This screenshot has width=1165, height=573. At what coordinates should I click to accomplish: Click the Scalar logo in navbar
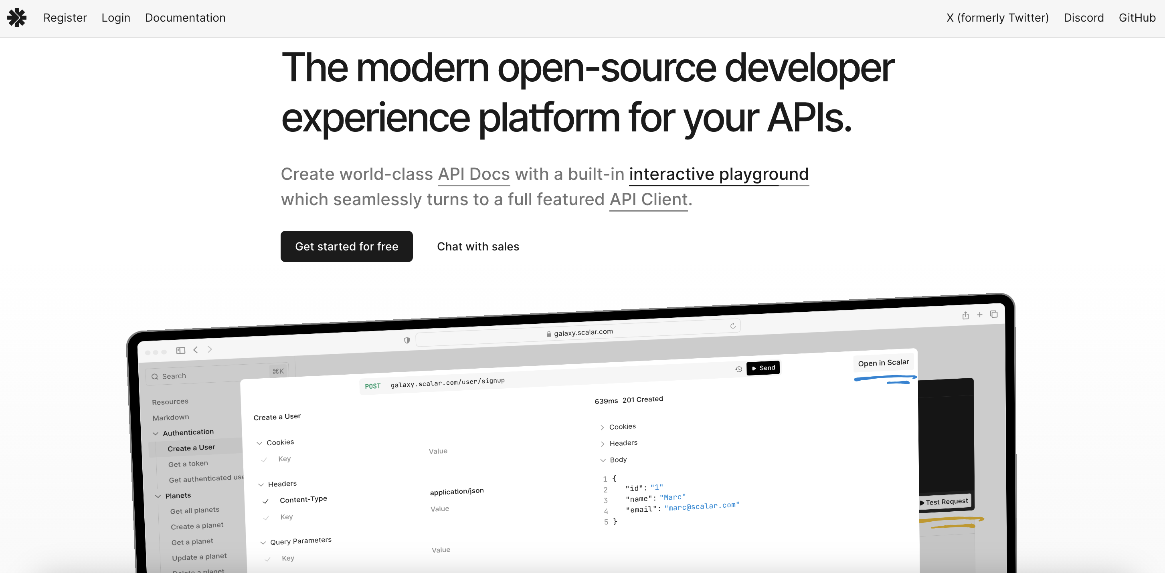coord(17,18)
